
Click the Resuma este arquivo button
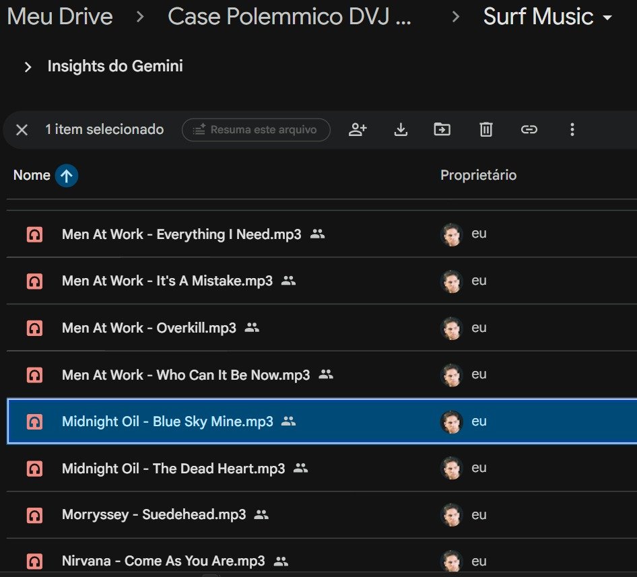[256, 129]
